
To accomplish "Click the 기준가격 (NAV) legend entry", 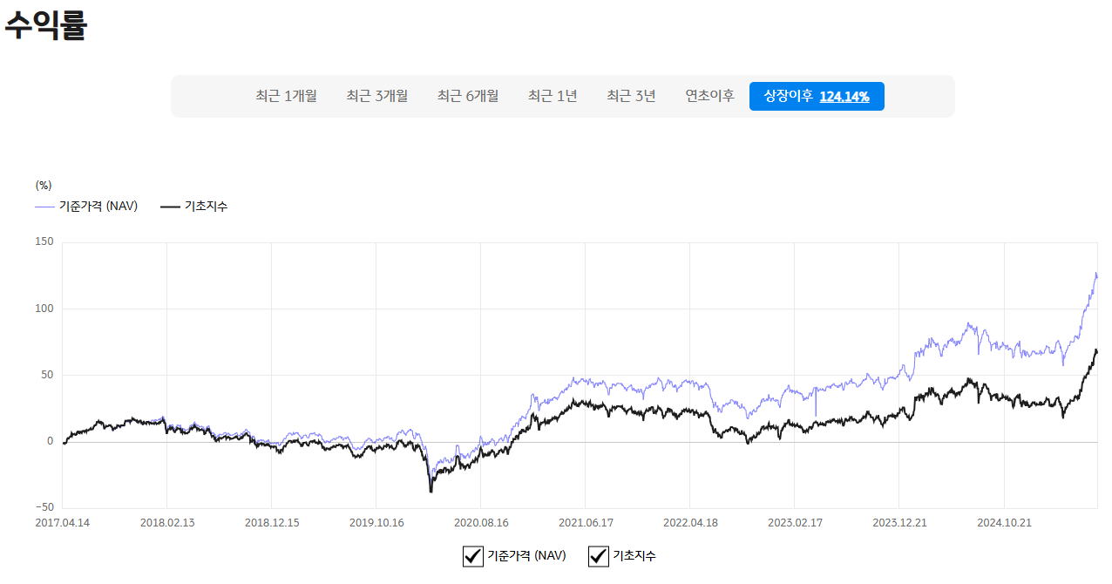I will 96,206.
